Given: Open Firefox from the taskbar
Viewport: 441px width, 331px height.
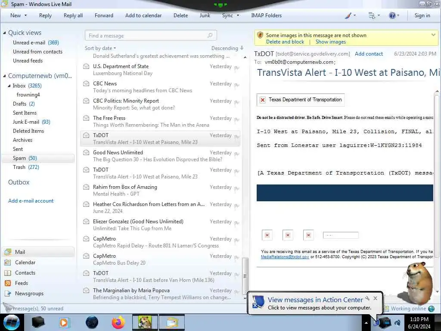Looking at the screenshot, I should [x=118, y=322].
